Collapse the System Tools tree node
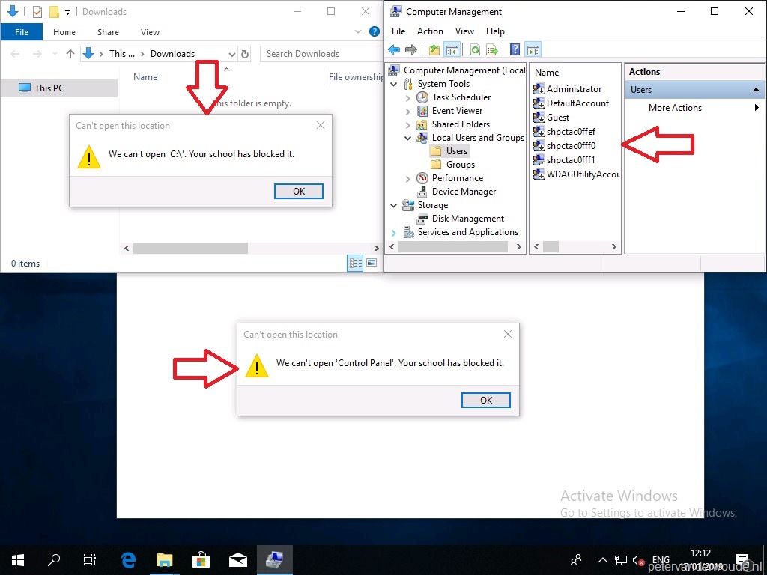The image size is (767, 575). [395, 83]
